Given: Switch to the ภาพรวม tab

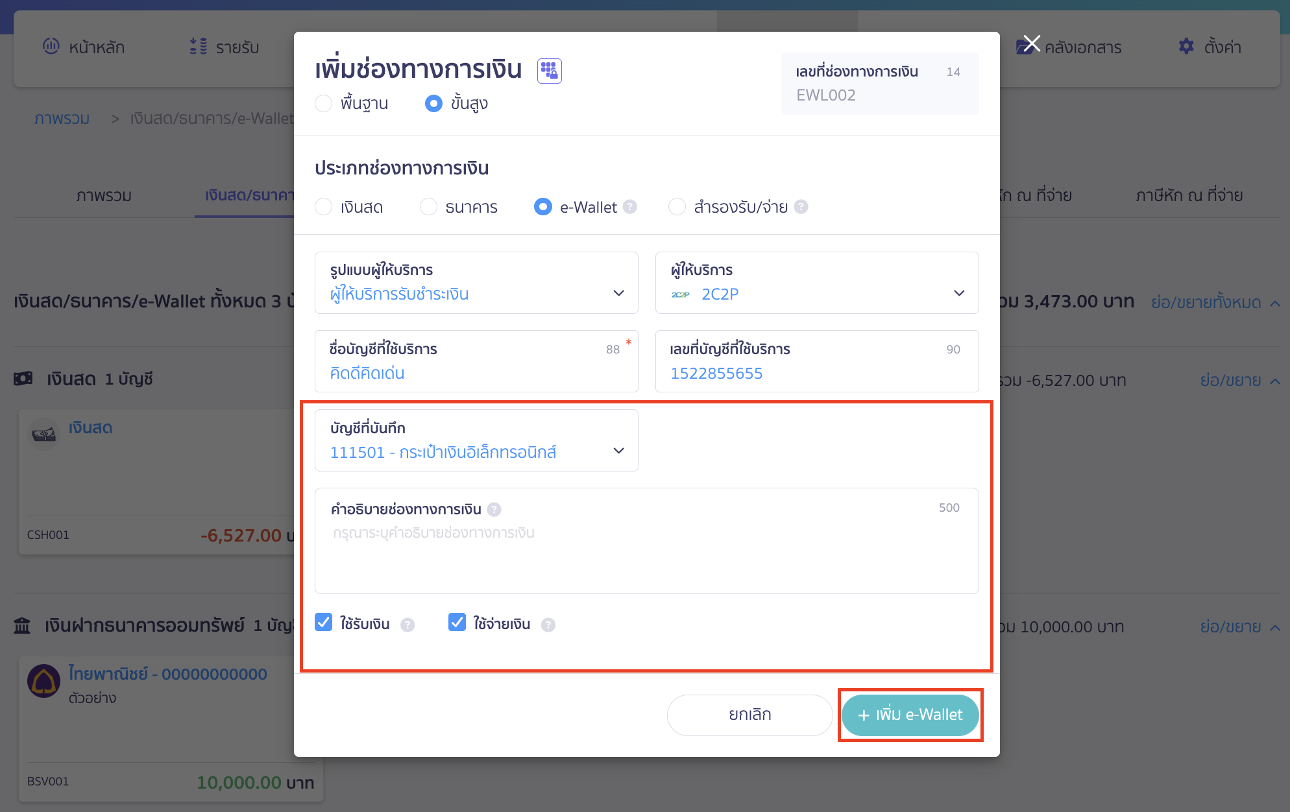Looking at the screenshot, I should point(104,195).
